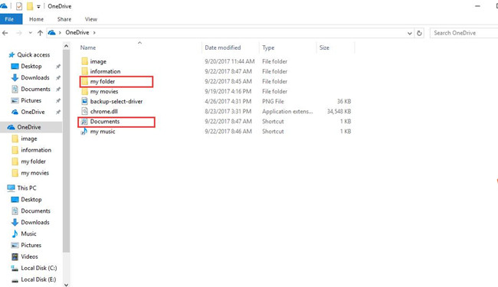The width and height of the screenshot is (498, 287).
Task: Open Downloads under Quick access
Action: tap(35, 78)
